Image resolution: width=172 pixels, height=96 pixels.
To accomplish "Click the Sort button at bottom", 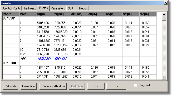I will (x=96, y=86).
